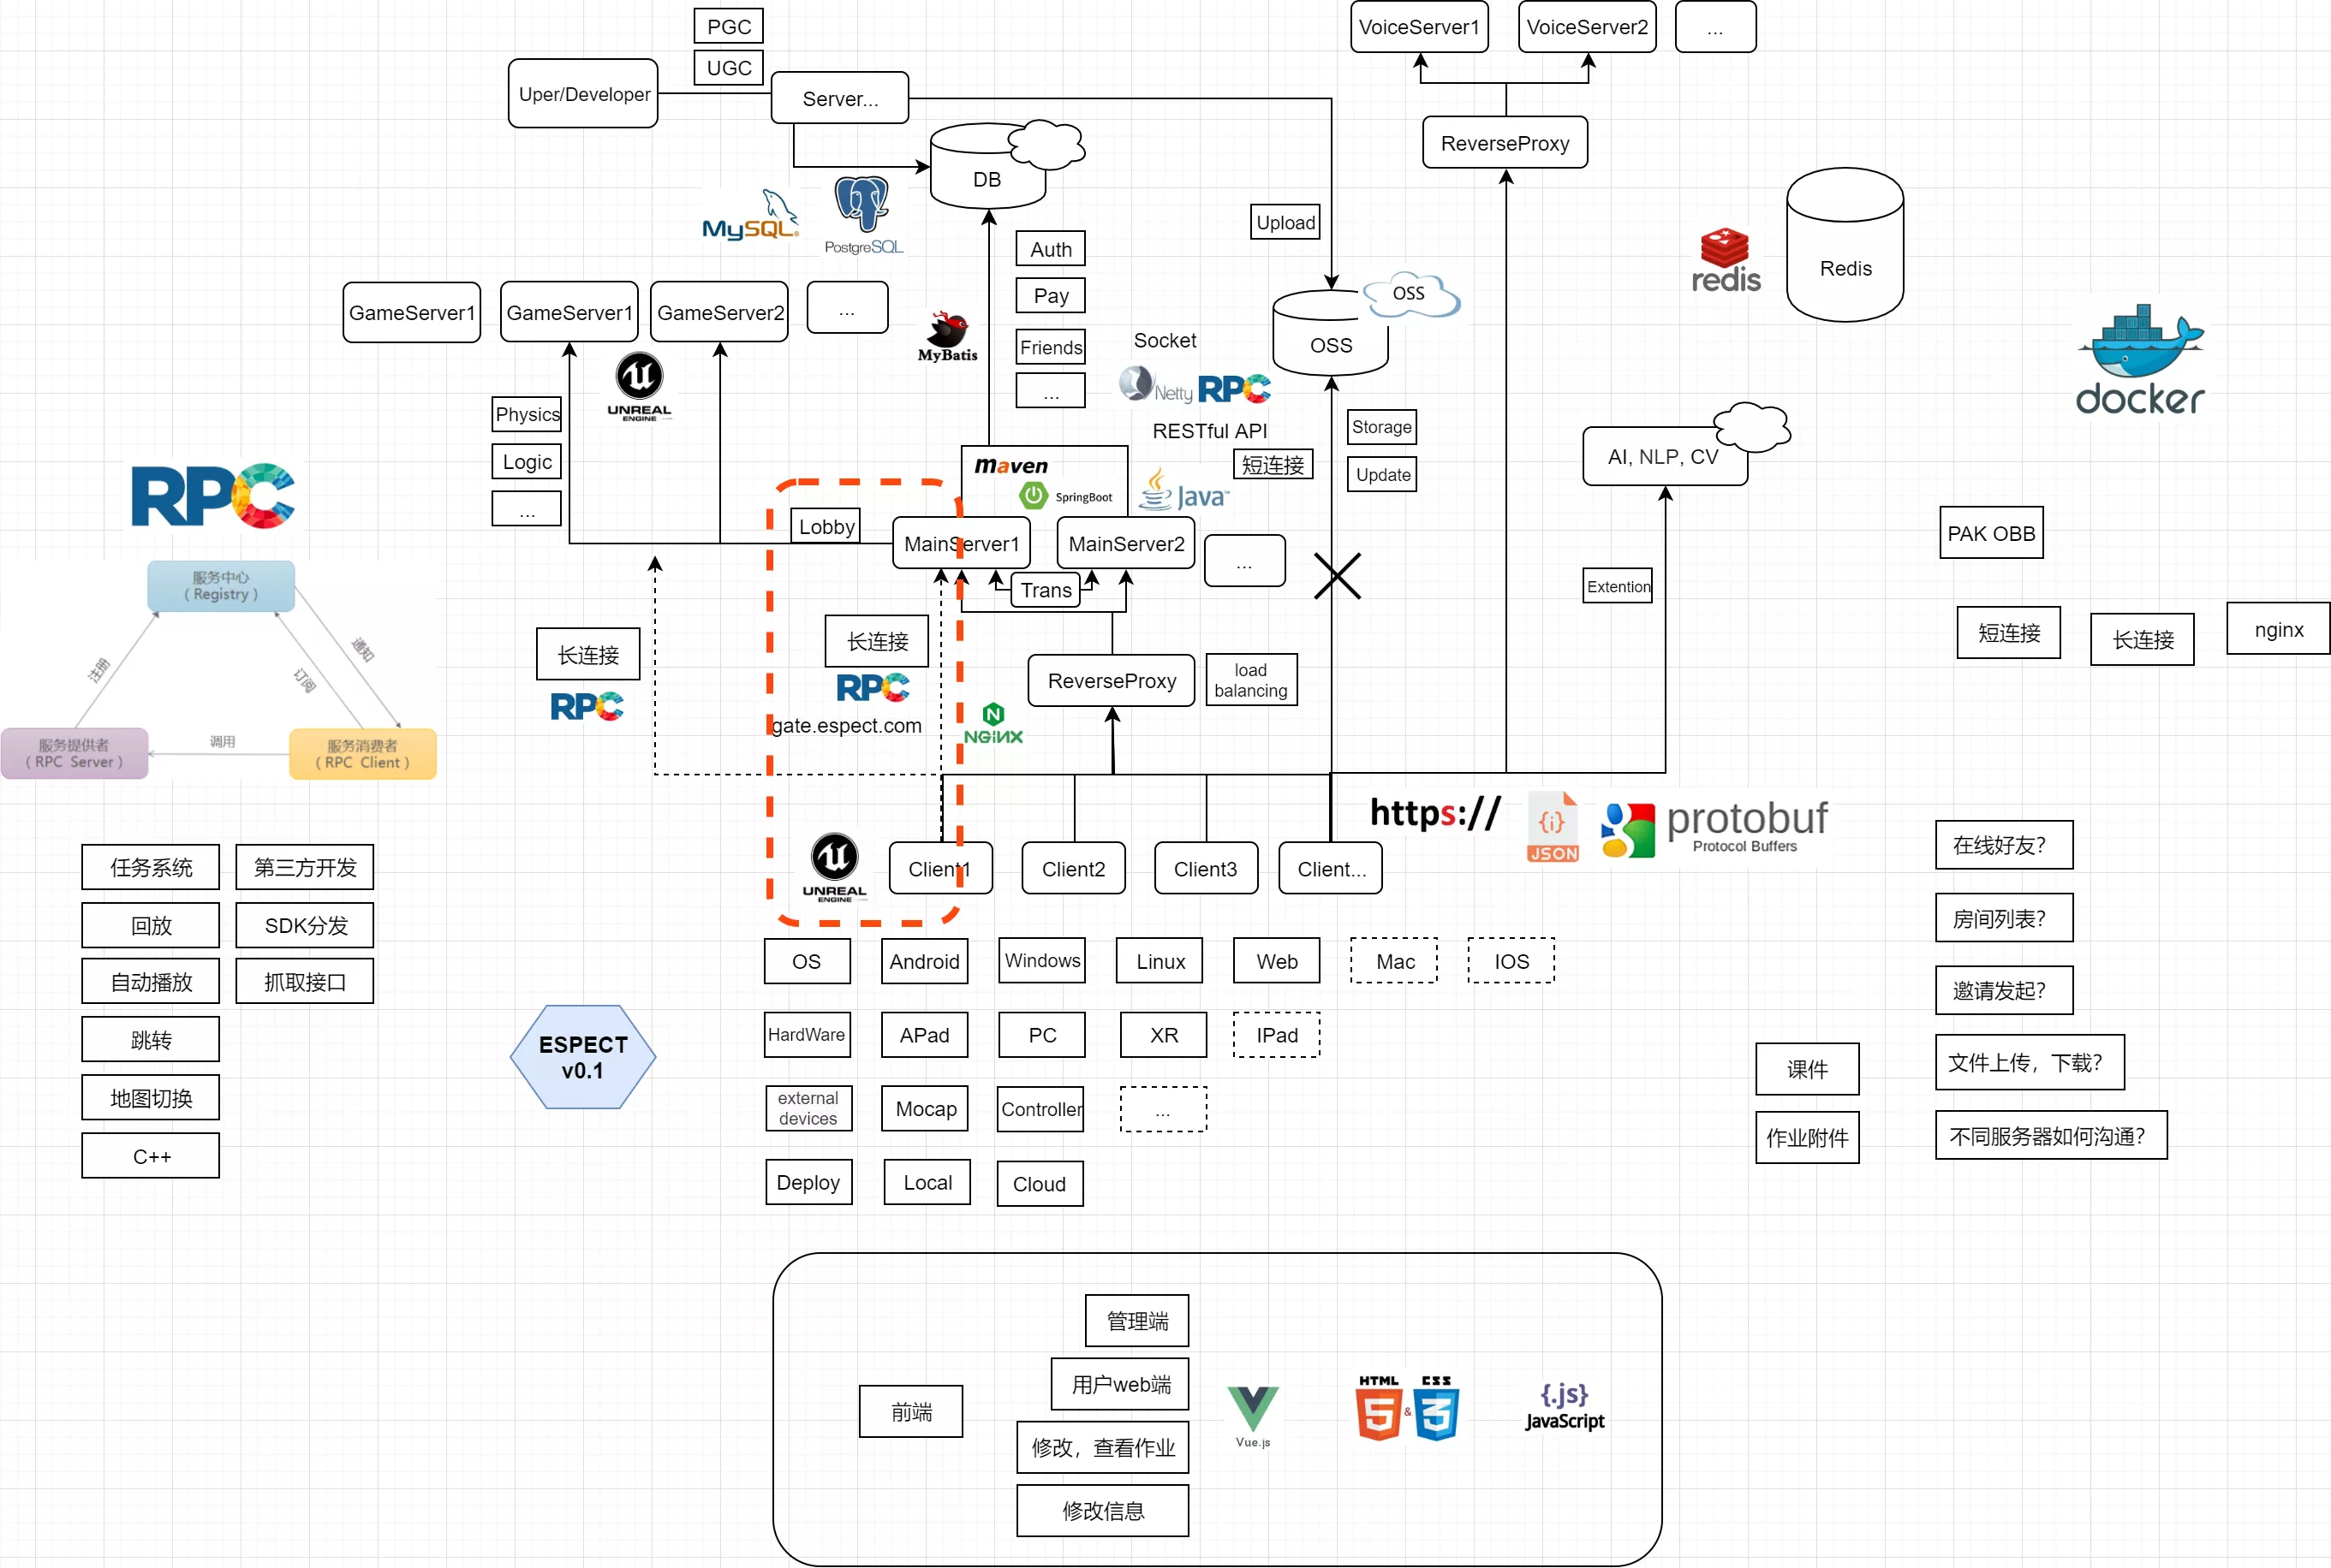Click the Docker whale logo
The width and height of the screenshot is (2331, 1568).
(2140, 360)
